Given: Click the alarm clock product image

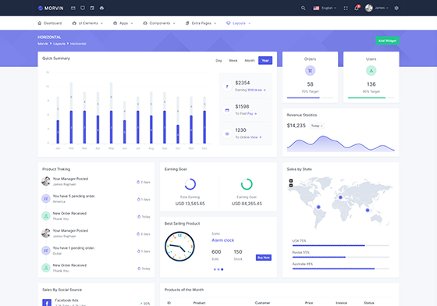Looking at the screenshot, I should (179, 247).
